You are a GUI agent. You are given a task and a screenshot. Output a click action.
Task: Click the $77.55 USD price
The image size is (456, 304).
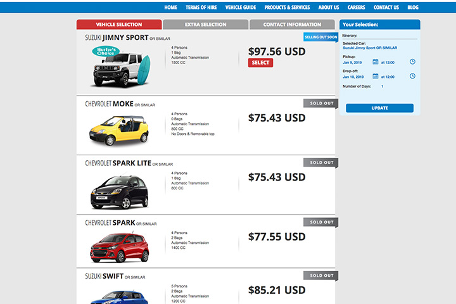[277, 237]
